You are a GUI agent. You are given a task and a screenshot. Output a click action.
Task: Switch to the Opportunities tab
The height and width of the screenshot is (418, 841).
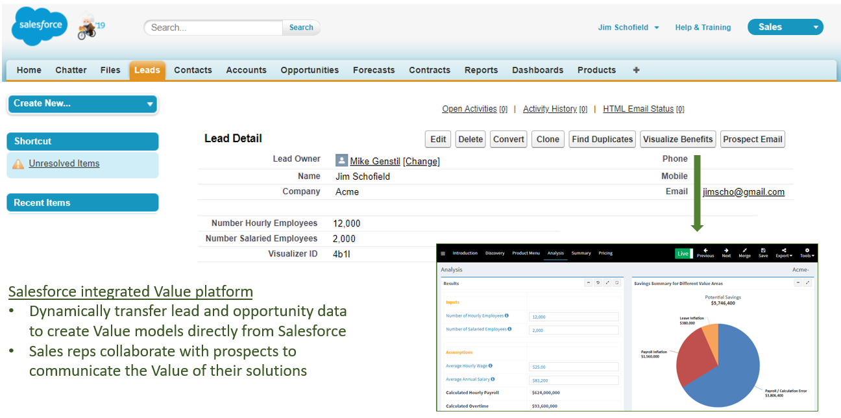(310, 70)
